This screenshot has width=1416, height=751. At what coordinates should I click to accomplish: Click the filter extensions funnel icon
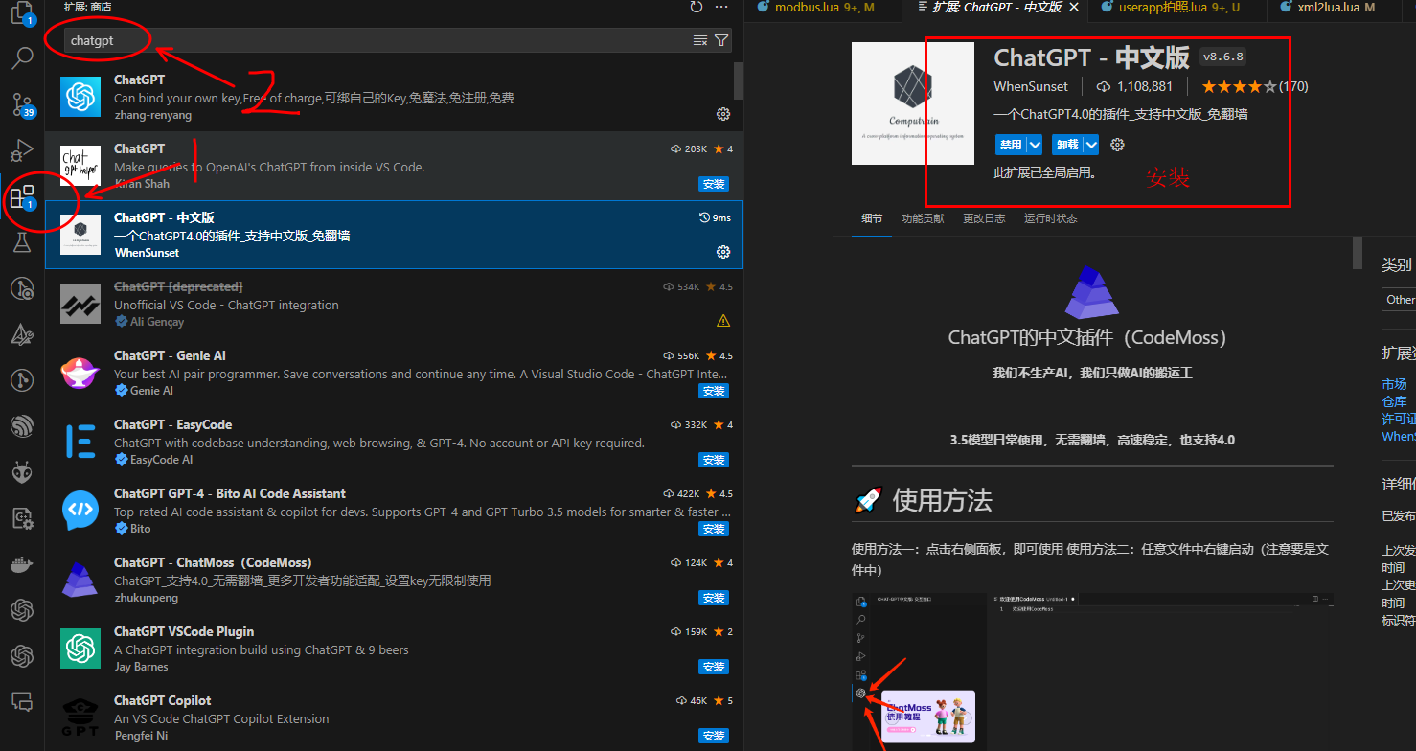721,40
